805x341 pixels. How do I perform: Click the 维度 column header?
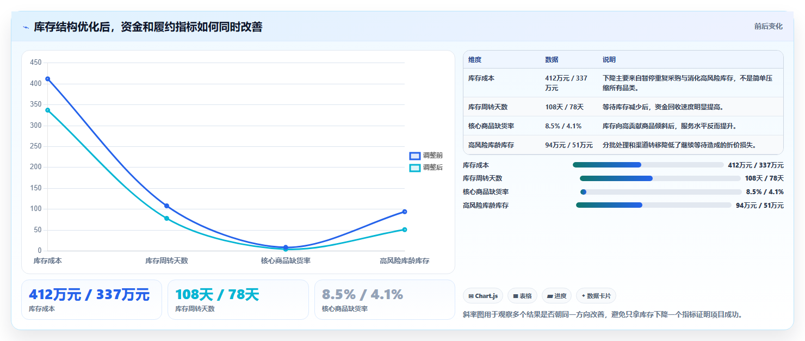pos(475,60)
